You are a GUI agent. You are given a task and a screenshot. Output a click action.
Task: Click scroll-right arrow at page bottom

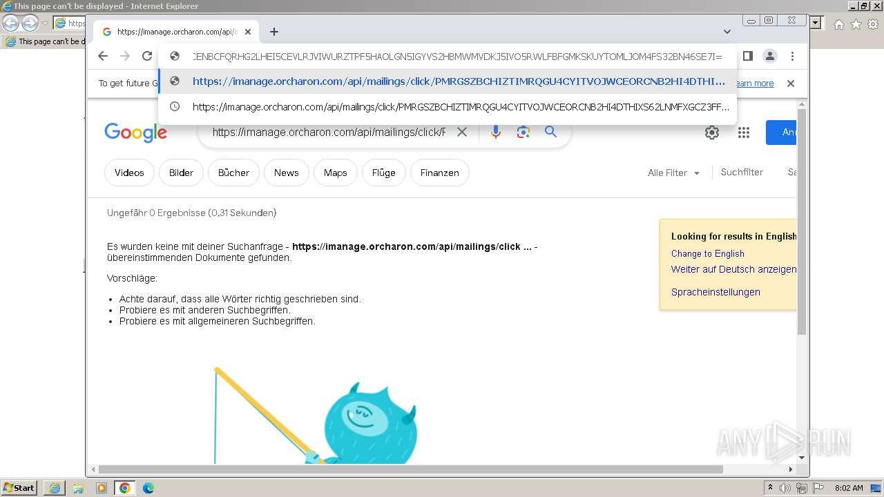point(791,469)
